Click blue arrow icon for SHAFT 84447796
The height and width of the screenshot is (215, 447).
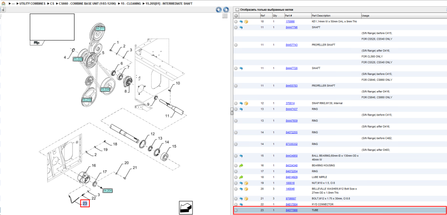(241, 28)
